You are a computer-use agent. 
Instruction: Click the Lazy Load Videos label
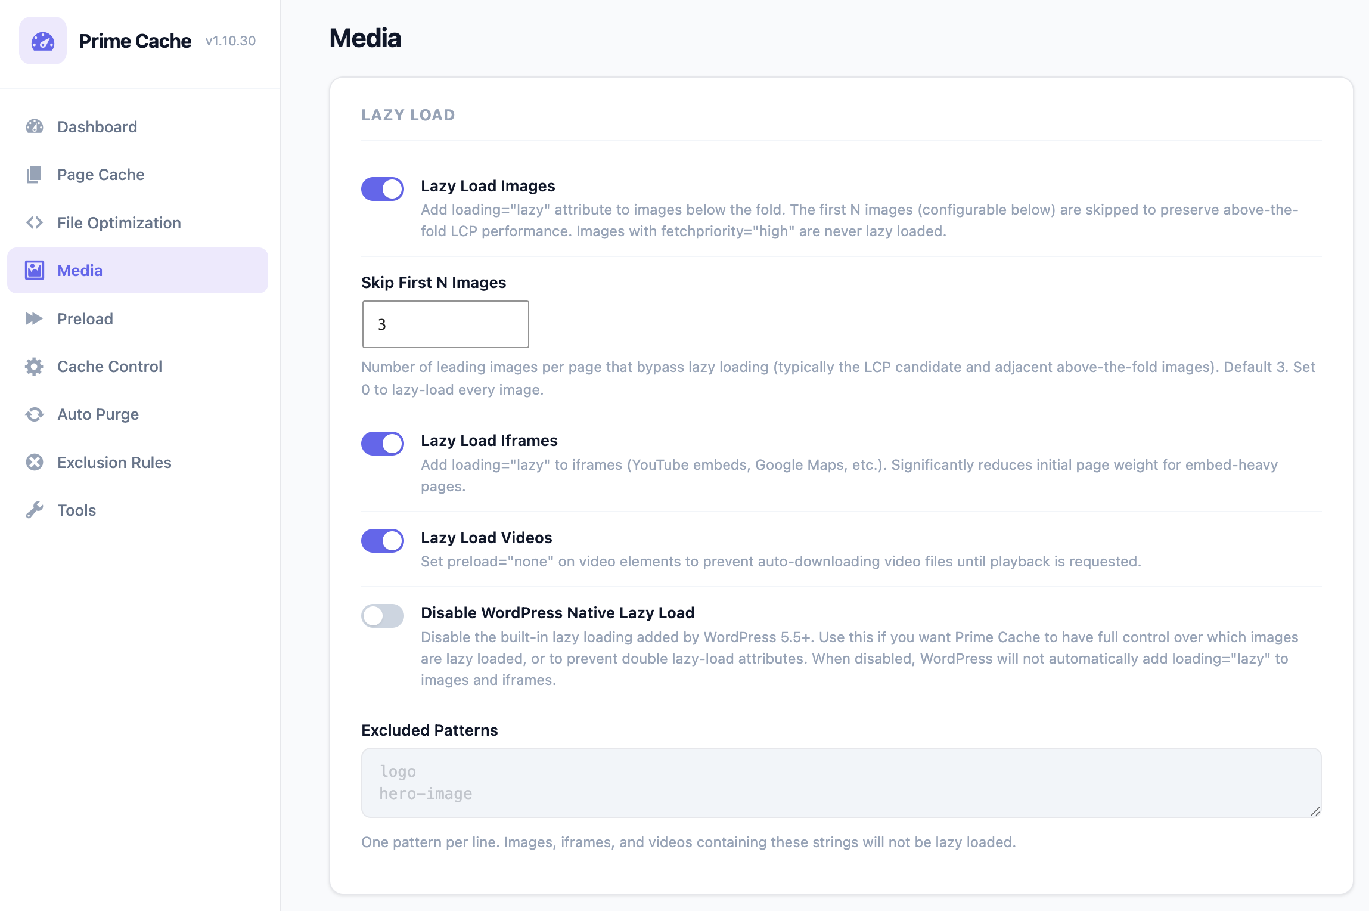coord(486,537)
